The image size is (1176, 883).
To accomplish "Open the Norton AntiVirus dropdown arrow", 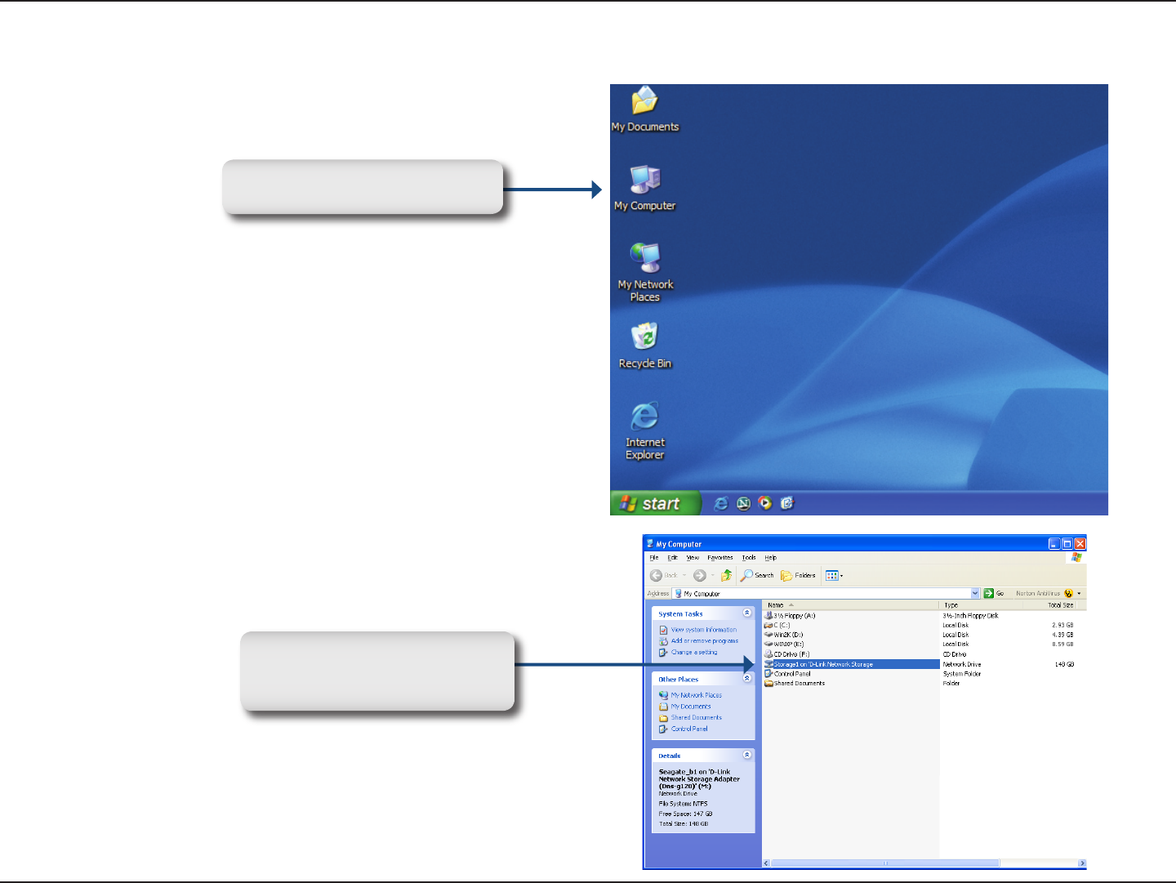I will tap(1079, 594).
